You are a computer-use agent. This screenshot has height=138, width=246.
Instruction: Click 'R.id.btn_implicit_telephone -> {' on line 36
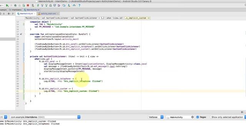tap(58, 79)
